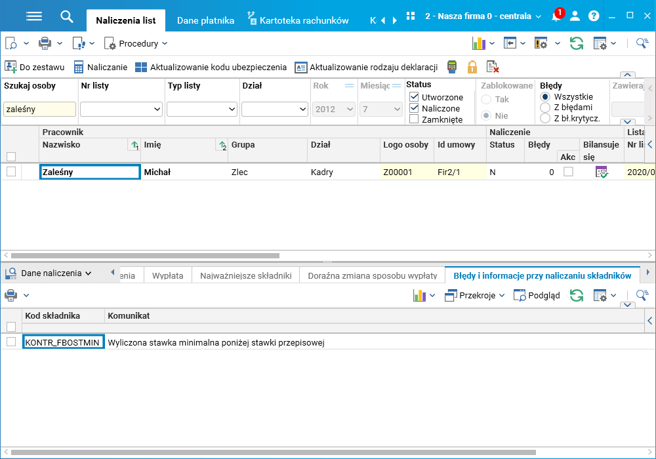Viewport: 656px width, 459px height.
Task: Click the document preview icon in top toolbar
Action: (x=11, y=43)
